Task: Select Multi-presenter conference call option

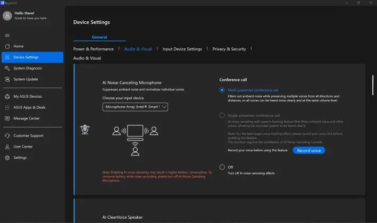Action: point(222,90)
